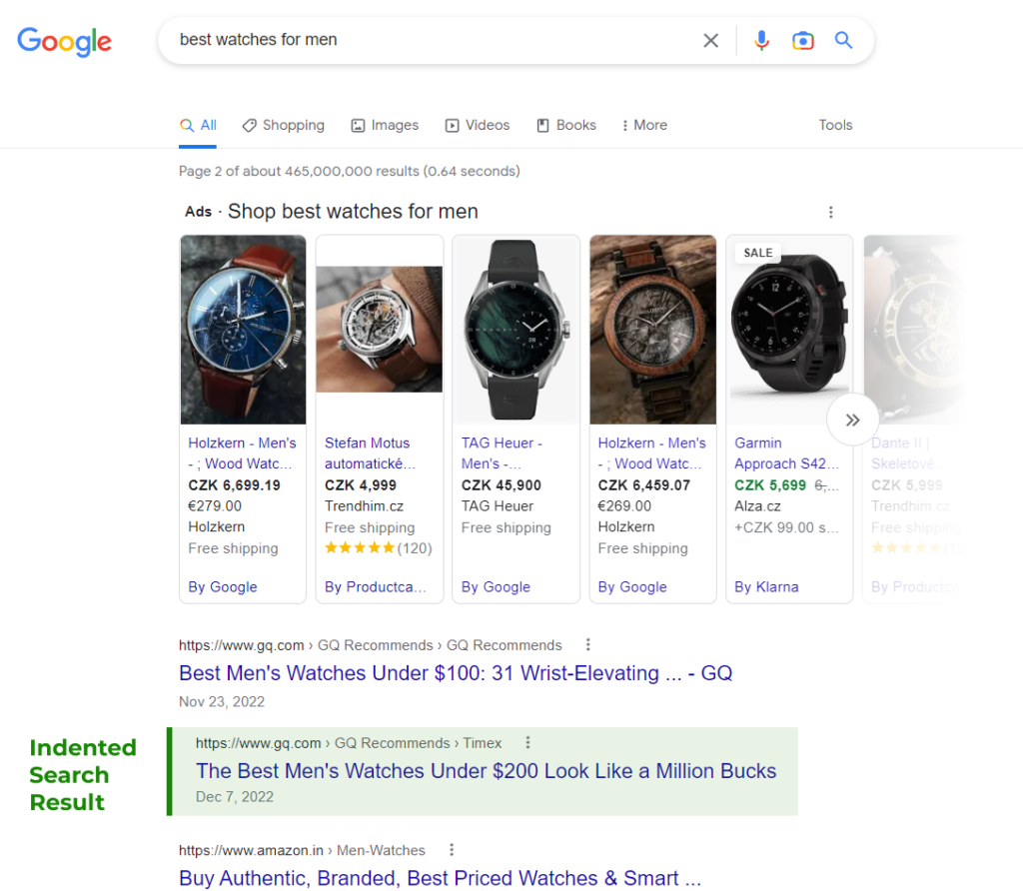Open options menu for the Amazon result

[452, 850]
